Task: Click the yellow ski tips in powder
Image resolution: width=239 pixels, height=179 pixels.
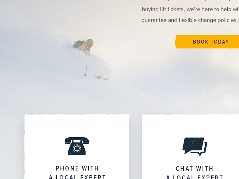Action: click(102, 78)
